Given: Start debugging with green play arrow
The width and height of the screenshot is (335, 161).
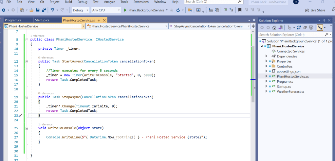Looking at the screenshot, I should pyautogui.click(x=125, y=10).
